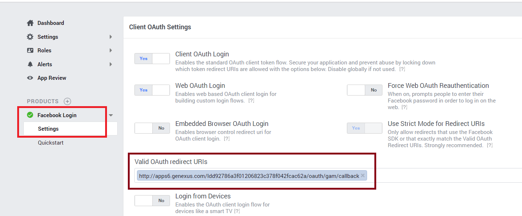522x216 pixels.
Task: Click the Settings gear icon in sidebar
Action: (x=30, y=37)
